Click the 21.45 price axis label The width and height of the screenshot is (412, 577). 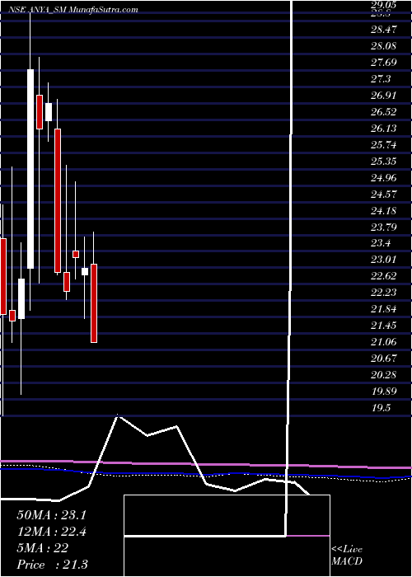pyautogui.click(x=383, y=326)
